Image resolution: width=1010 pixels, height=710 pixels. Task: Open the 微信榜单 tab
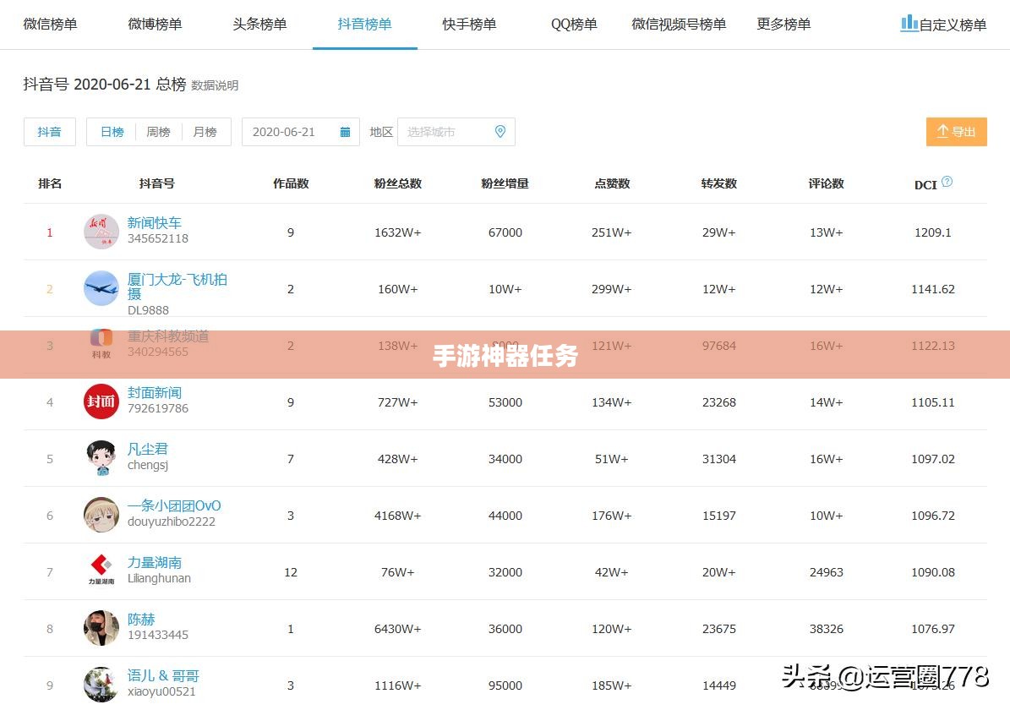[x=50, y=25]
